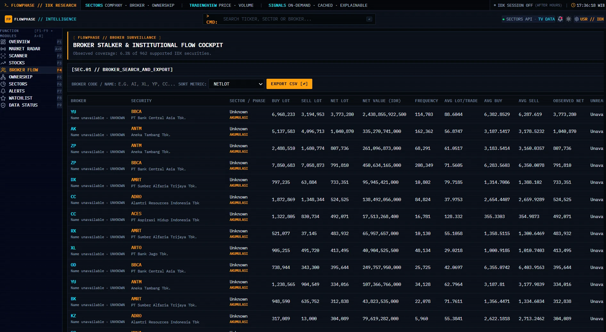Open ADRO ticker in the CC row
This screenshot has width=606, height=332.
tap(136, 197)
